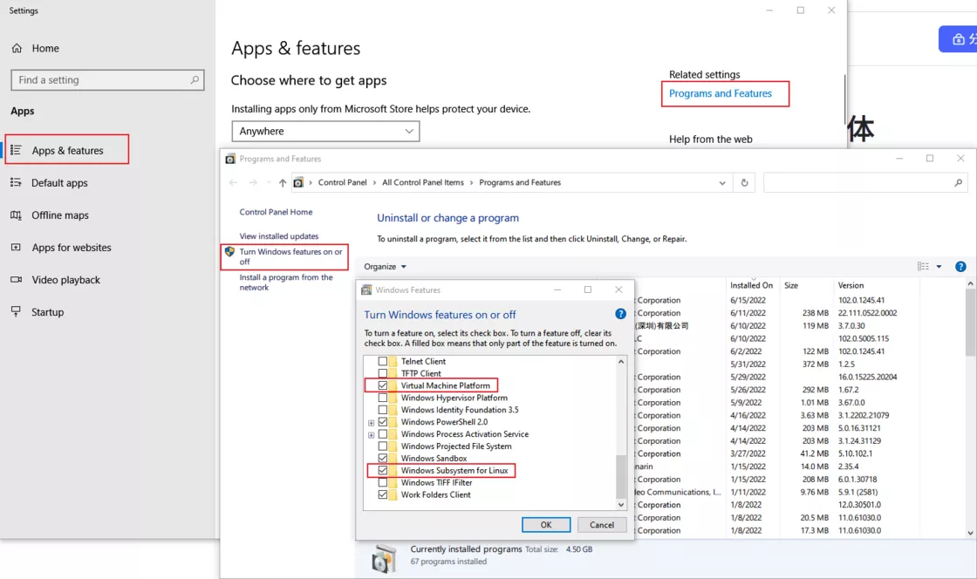
Task: Click the Windows Features scroll up arrow
Action: pyautogui.click(x=620, y=362)
